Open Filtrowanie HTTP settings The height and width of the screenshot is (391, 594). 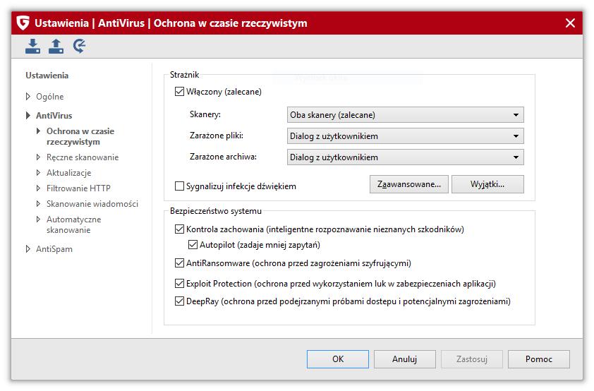coord(78,188)
